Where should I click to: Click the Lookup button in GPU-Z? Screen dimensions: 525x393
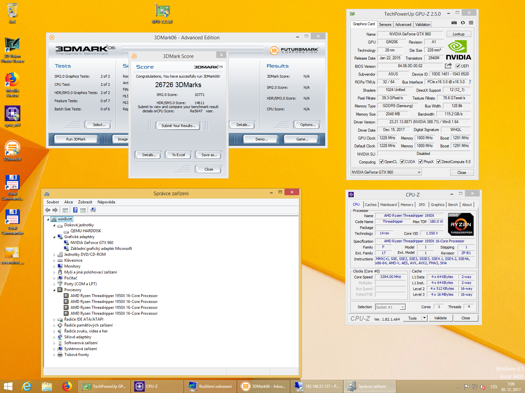(x=458, y=34)
